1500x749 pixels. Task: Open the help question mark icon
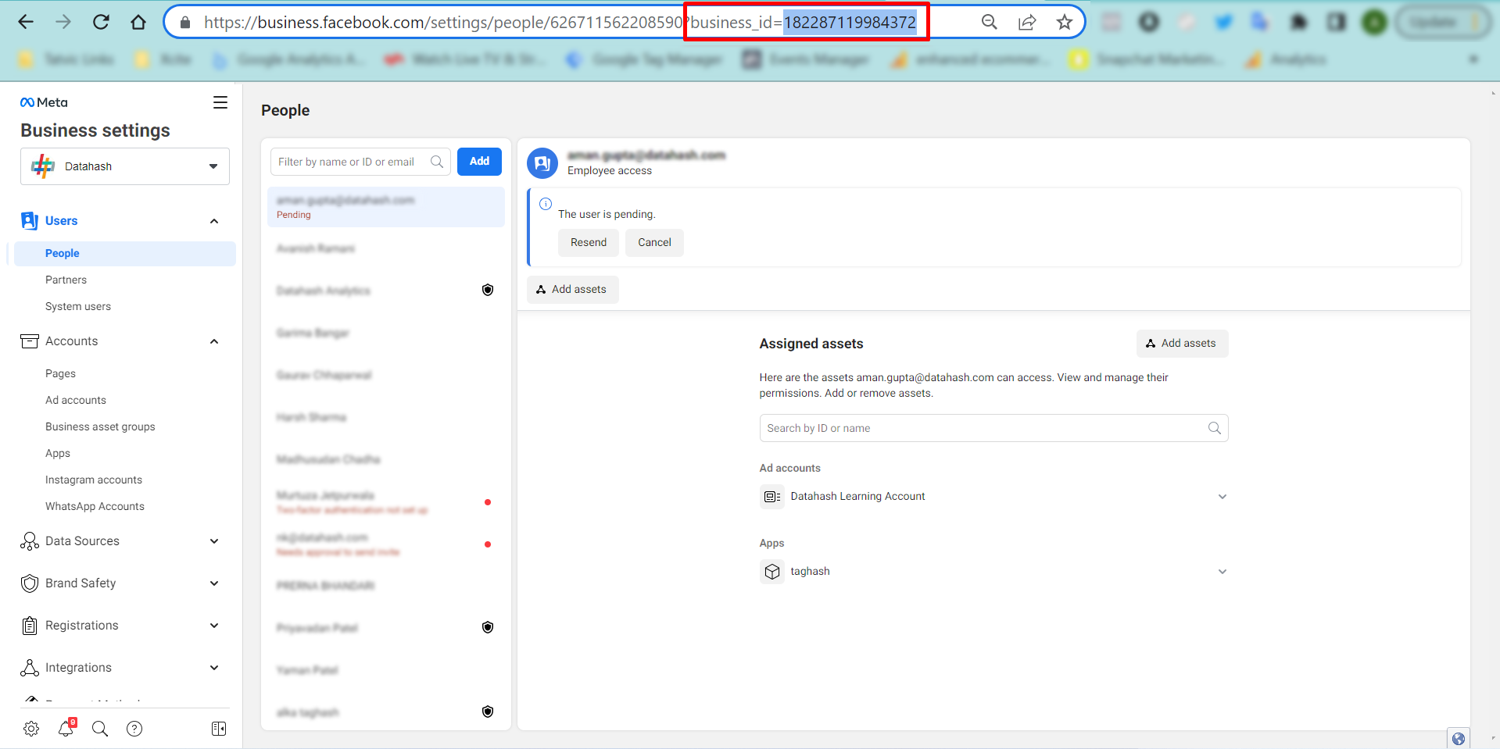[x=134, y=729]
